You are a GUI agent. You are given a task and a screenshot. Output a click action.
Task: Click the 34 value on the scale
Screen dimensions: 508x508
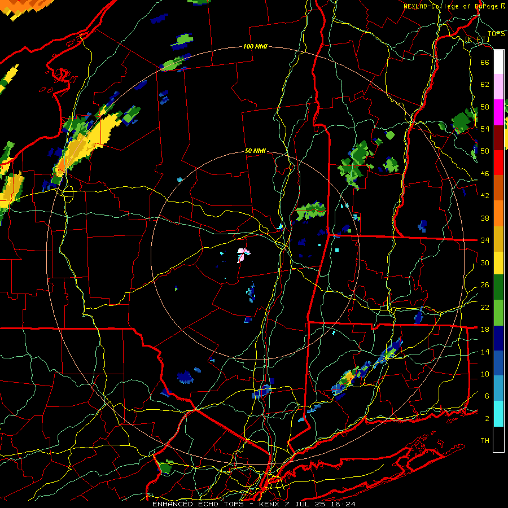pos(485,240)
